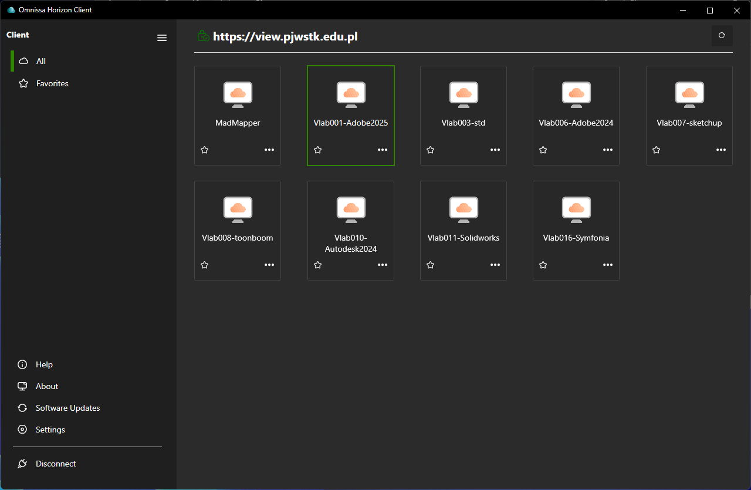Open three-dot menu on Vlab006-Adobe2024
The height and width of the screenshot is (490, 751).
pos(608,150)
